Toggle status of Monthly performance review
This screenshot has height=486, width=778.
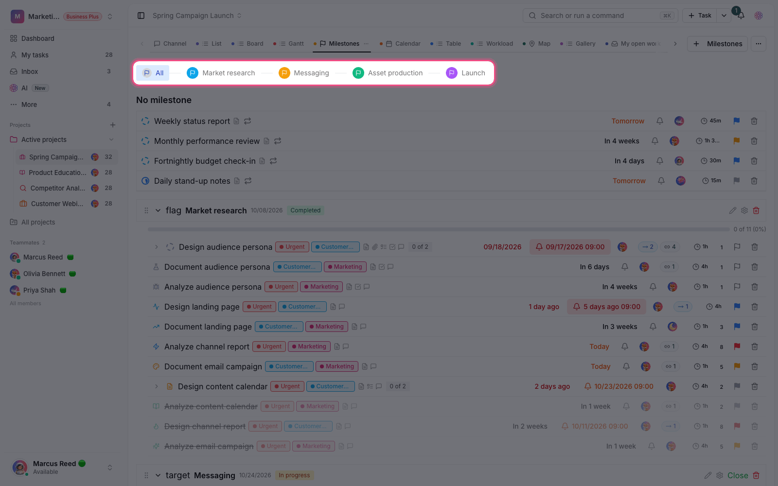click(x=145, y=141)
